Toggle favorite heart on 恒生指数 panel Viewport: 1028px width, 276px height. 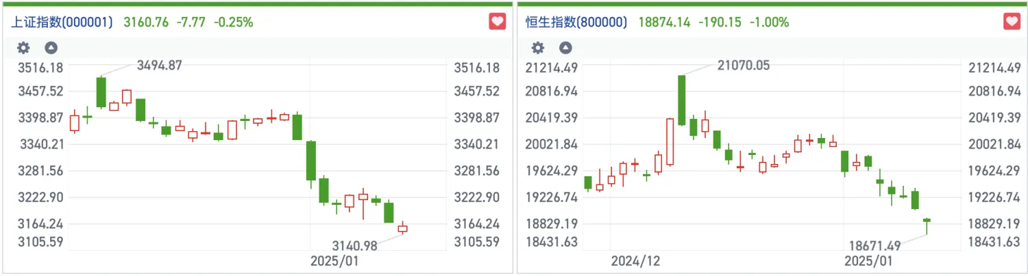tap(1012, 21)
